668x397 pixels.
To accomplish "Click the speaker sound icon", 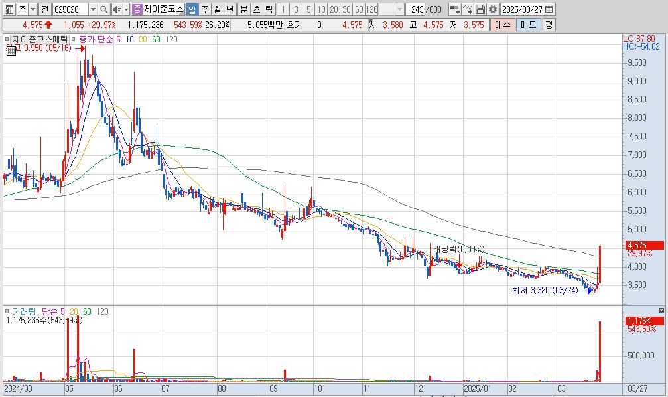I will pyautogui.click(x=117, y=9).
